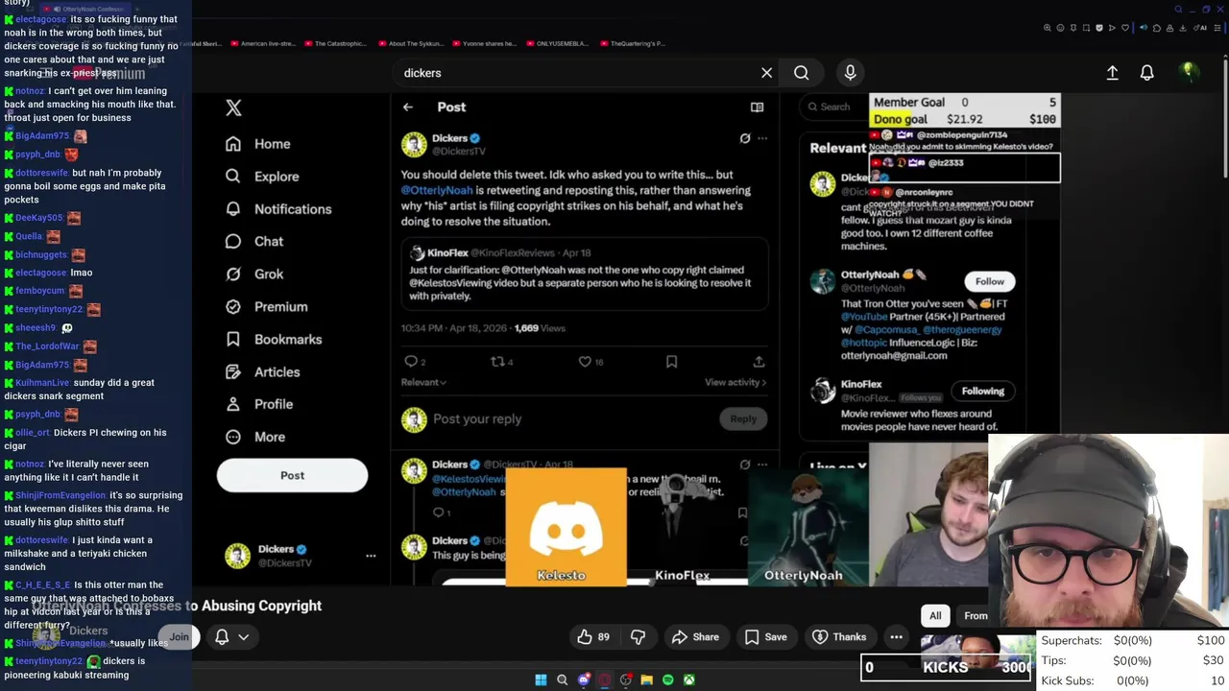Open more actions ellipsis next to Thanks

[x=896, y=636]
